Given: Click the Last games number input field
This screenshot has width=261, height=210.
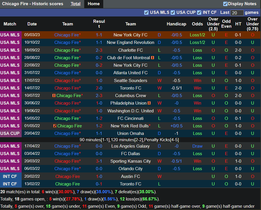Looking at the screenshot, I should pos(237,13).
